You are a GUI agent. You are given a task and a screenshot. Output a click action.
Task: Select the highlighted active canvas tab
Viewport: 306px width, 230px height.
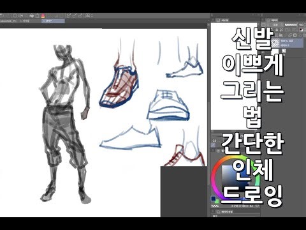(x=53, y=21)
